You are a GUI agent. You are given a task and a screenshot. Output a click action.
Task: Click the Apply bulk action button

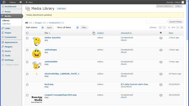coord(49,27)
